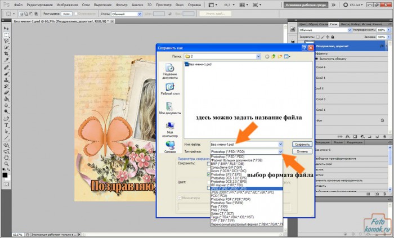Image resolution: width=394 pixels, height=238 pixels.
Task: Click the Отмена button
Action: tap(302, 151)
